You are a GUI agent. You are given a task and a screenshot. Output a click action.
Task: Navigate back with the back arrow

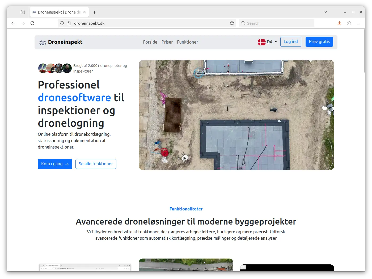(13, 23)
